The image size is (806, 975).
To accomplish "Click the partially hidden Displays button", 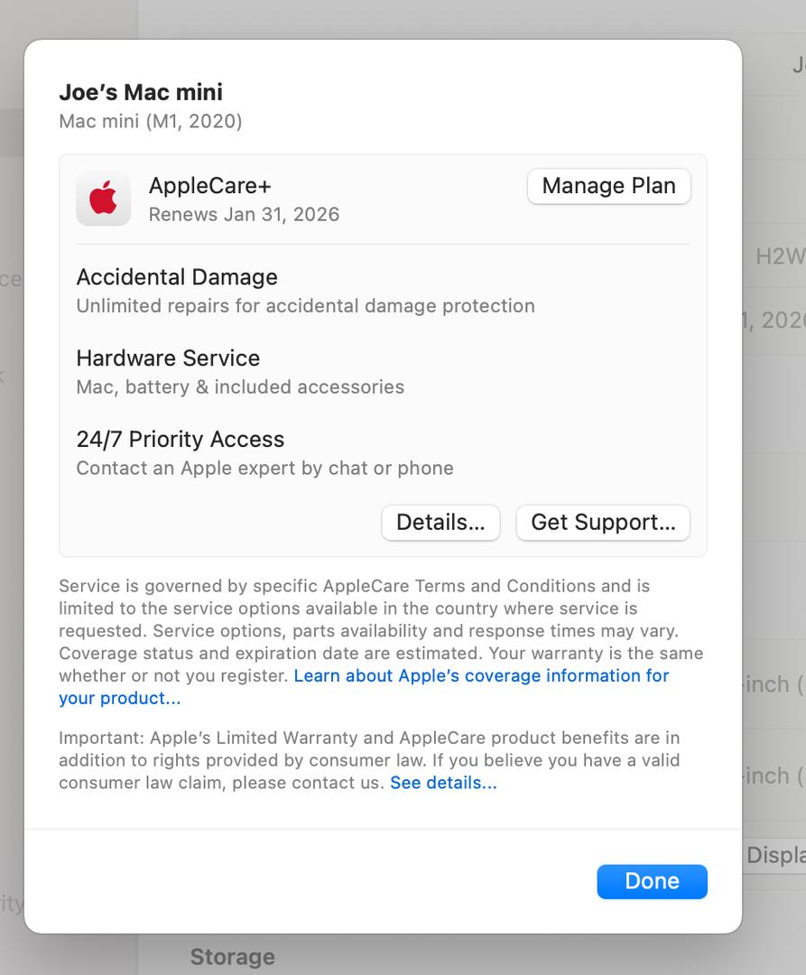I will [775, 855].
